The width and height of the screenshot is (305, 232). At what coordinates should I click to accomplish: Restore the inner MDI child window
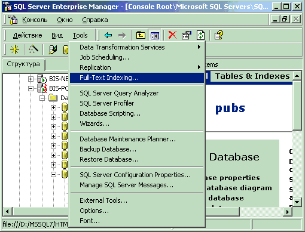point(285,19)
